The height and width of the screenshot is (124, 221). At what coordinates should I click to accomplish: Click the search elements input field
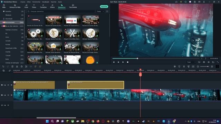tap(61, 11)
